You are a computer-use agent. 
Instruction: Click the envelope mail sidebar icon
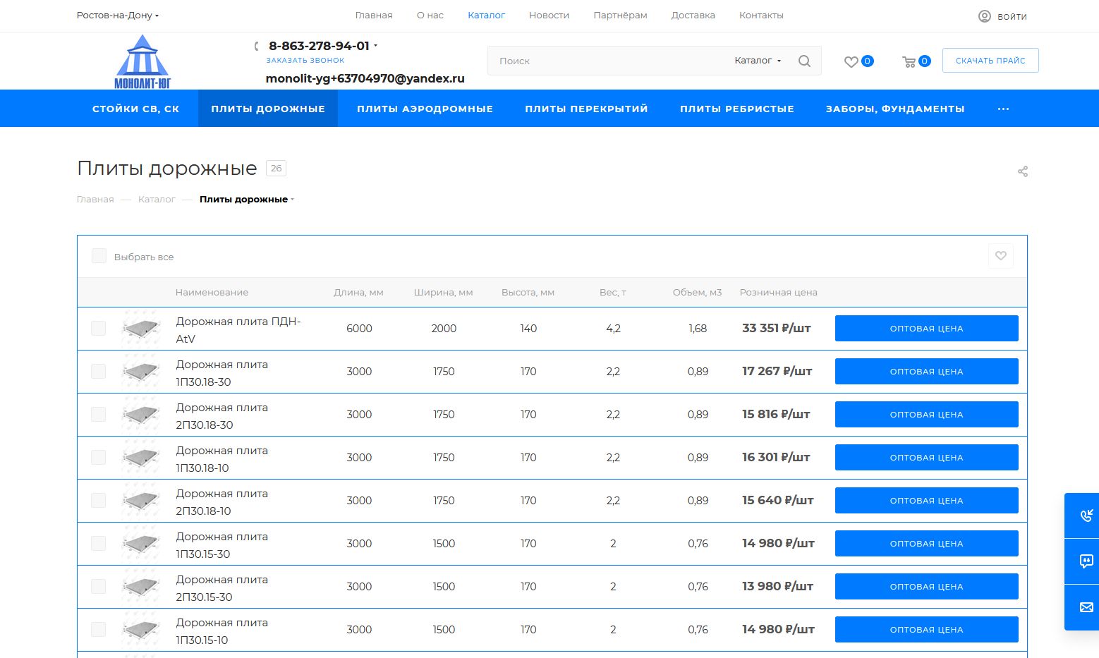[x=1086, y=607]
